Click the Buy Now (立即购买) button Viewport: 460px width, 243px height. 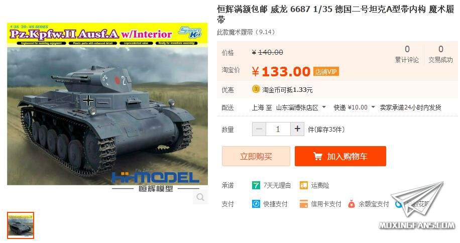(256, 156)
